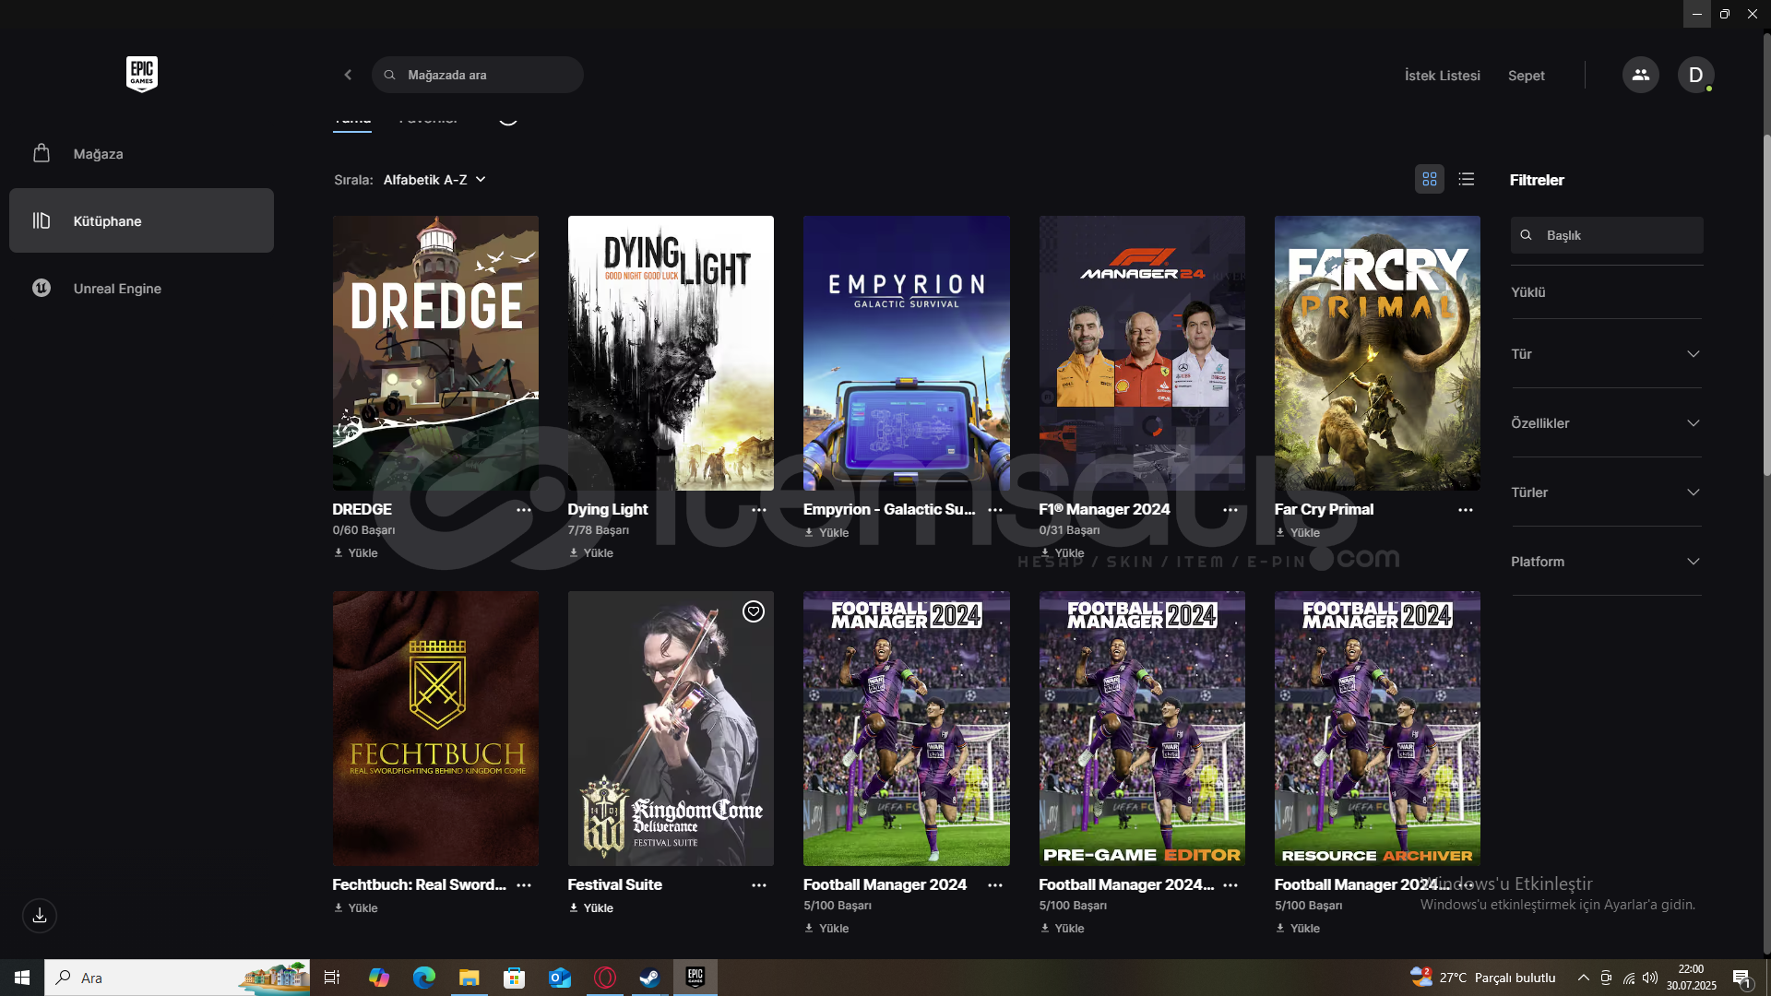This screenshot has width=1771, height=996.
Task: Open options menu for Far Cry Primal
Action: (x=1466, y=510)
